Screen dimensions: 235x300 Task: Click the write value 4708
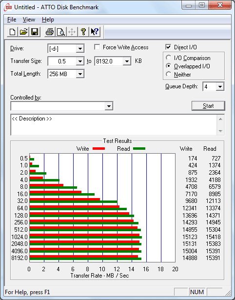tap(191, 186)
